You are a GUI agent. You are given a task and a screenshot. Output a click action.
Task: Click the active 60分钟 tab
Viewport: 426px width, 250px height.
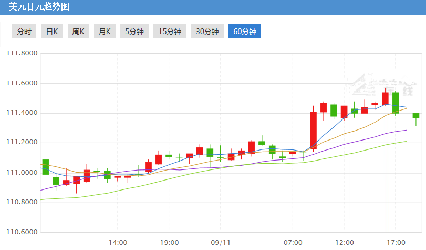[x=244, y=31]
